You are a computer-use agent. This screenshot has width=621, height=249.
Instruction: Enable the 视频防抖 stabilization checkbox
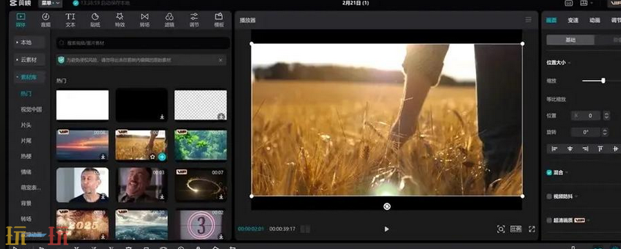(x=549, y=196)
